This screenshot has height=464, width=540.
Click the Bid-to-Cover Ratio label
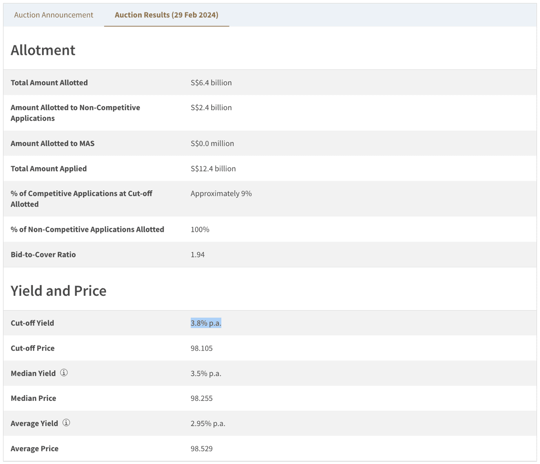(43, 255)
